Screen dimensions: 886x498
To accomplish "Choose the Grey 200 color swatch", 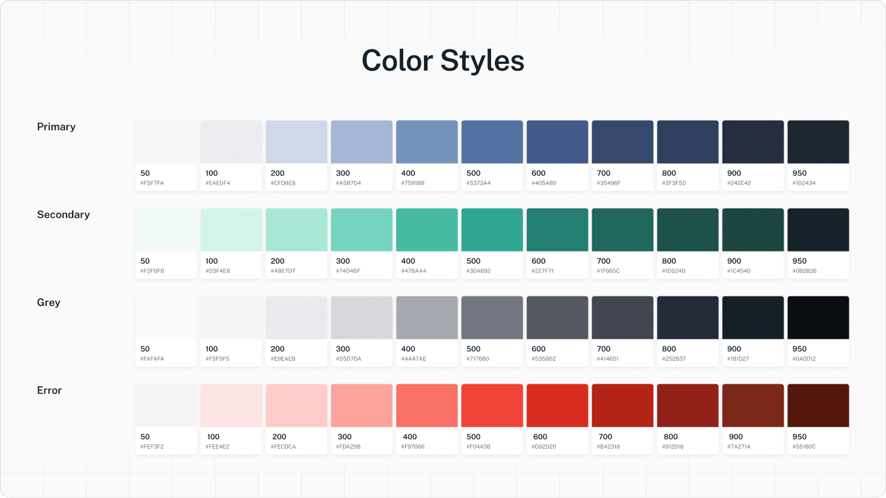I will point(296,318).
